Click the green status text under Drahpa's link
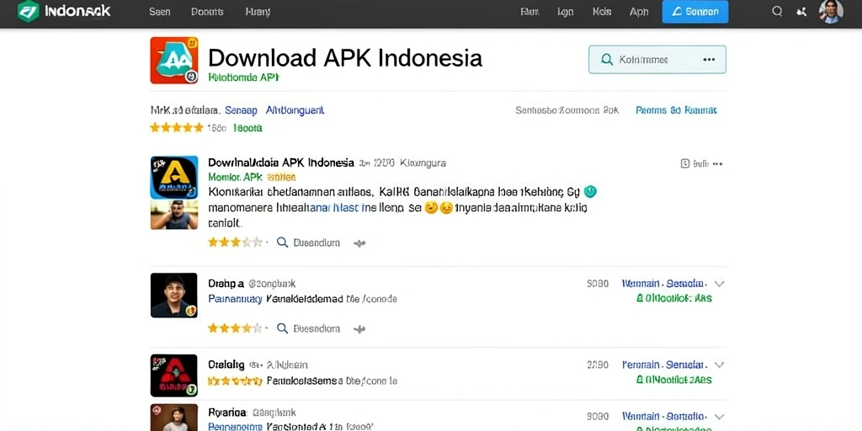Image resolution: width=862 pixels, height=431 pixels. [674, 299]
